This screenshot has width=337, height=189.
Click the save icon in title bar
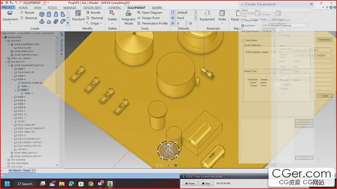[7, 3]
